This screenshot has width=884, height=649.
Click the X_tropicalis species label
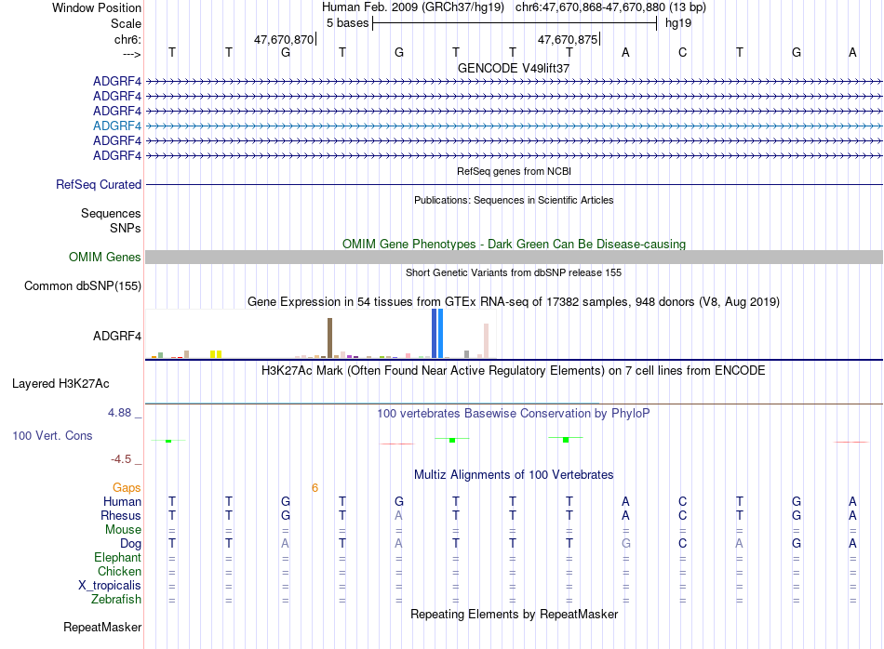tap(110, 586)
